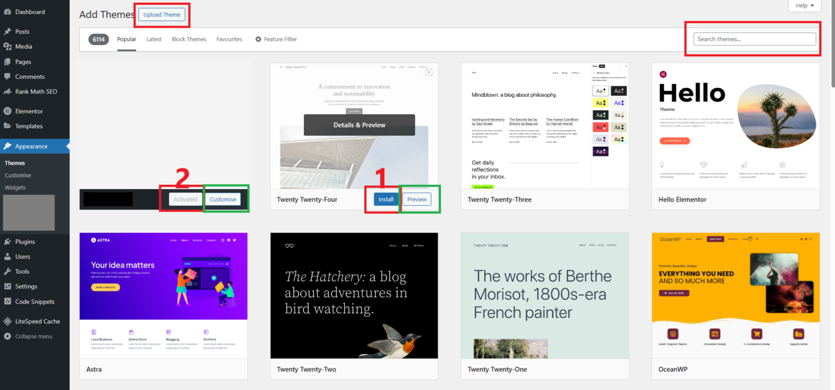This screenshot has height=390, width=835.
Task: Open the Feature Filter options
Action: coord(276,39)
